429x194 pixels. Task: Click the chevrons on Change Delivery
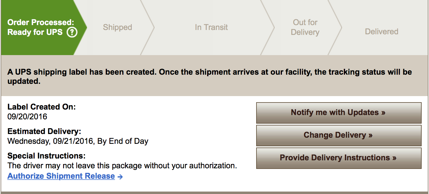[370, 135]
